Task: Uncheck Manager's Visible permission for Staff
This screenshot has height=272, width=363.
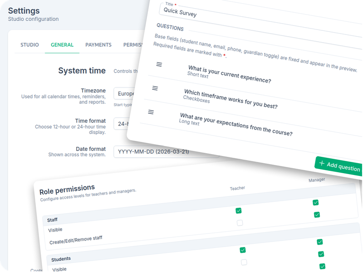Action: [x=315, y=203]
